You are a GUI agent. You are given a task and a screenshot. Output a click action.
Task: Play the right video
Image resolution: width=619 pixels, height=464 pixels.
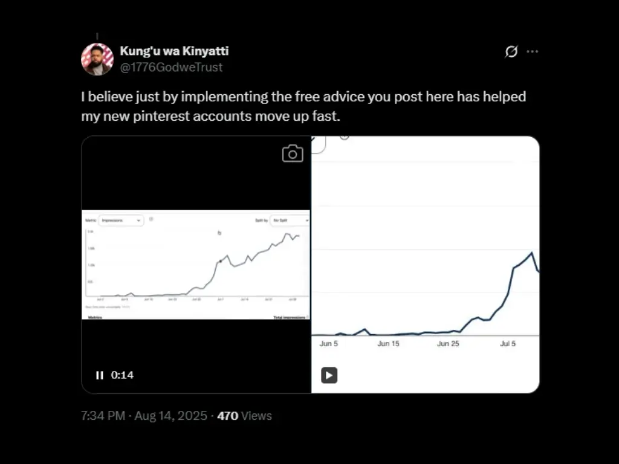click(x=329, y=375)
